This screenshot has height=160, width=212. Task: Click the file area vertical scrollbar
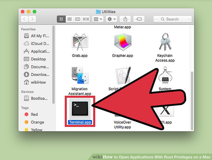(x=192, y=101)
